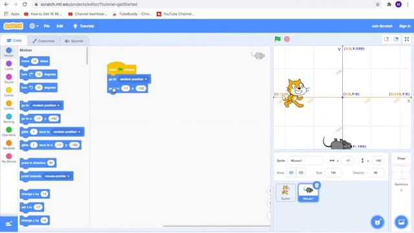Open palette go to random position dropdown
414x233 pixels.
(x=46, y=105)
